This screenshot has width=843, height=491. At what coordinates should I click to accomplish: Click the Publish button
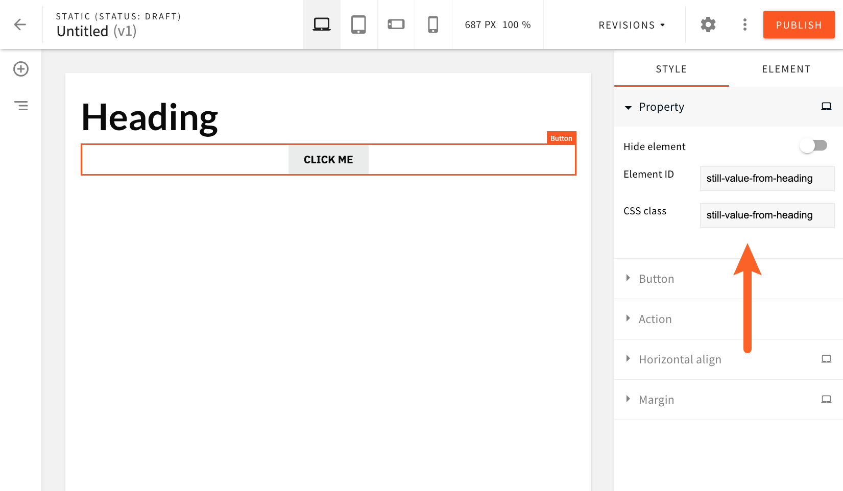pos(799,24)
